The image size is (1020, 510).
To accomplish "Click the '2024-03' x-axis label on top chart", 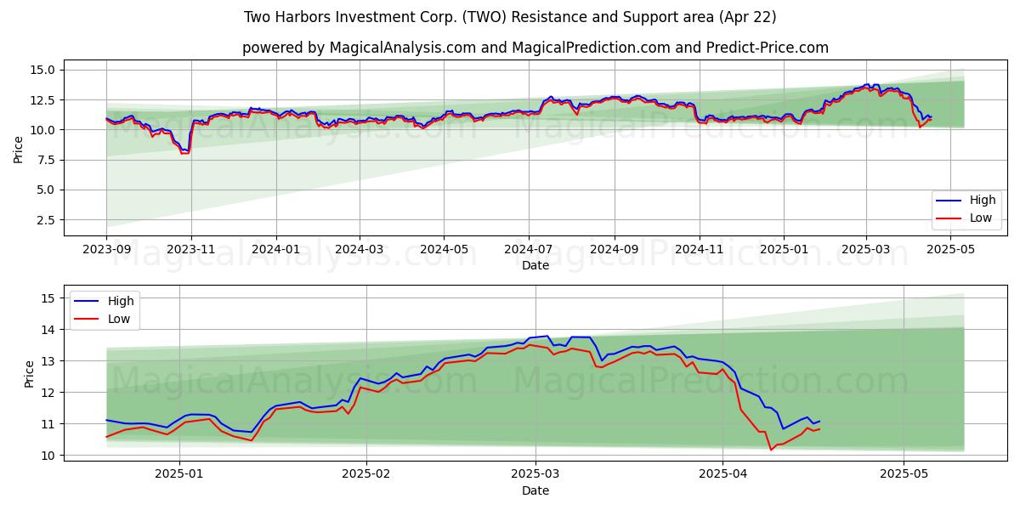I will (x=360, y=250).
